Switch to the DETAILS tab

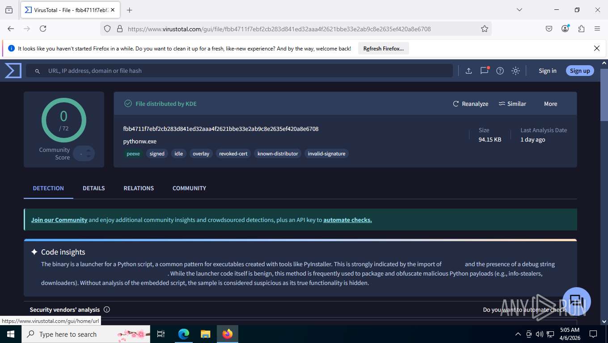tap(94, 188)
